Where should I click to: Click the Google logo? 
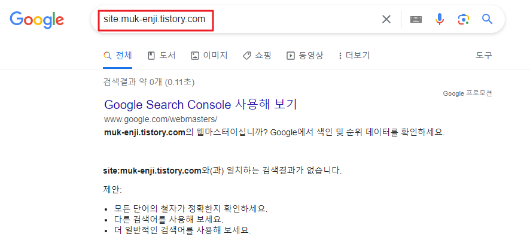click(x=37, y=20)
